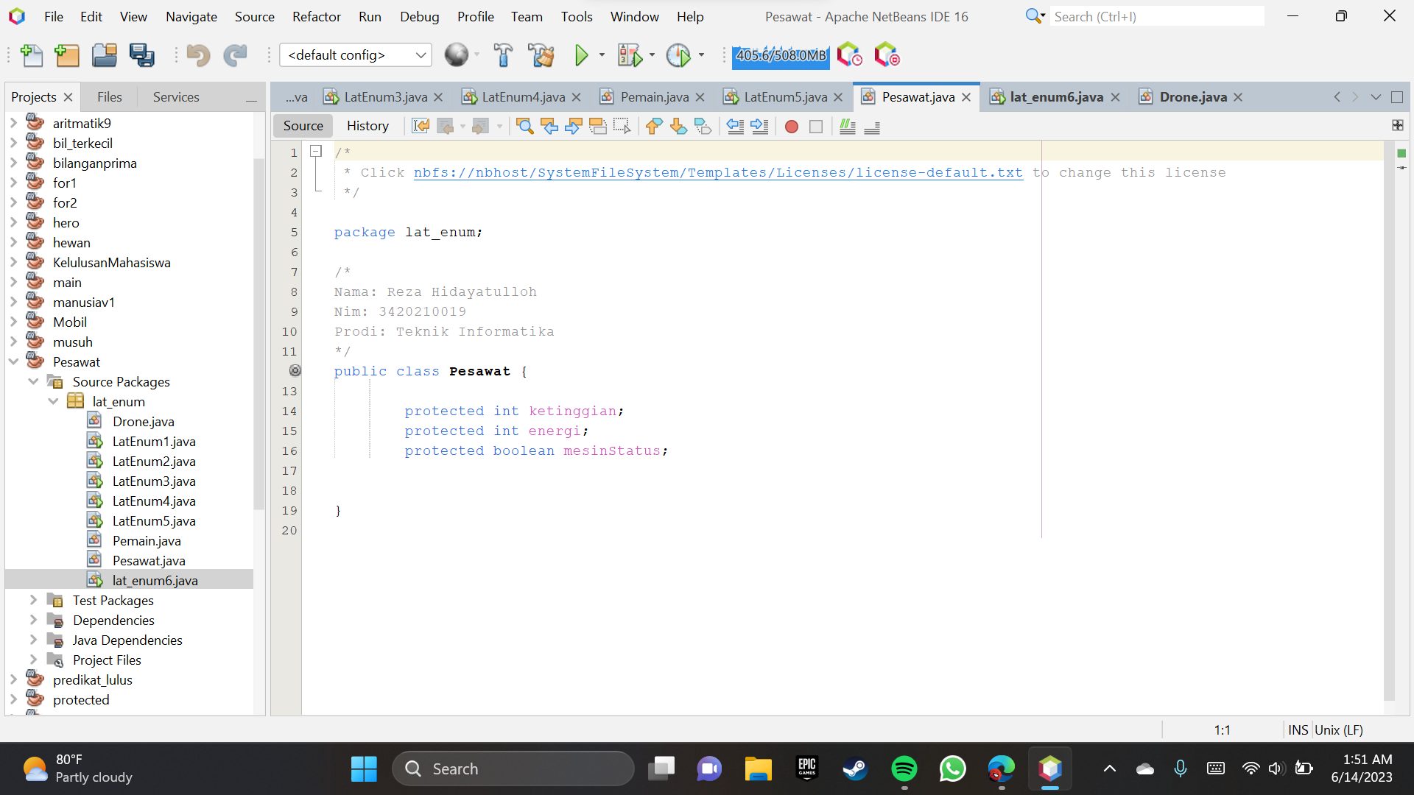This screenshot has height=795, width=1414.
Task: Click the Comment lines editor icon
Action: (x=848, y=127)
